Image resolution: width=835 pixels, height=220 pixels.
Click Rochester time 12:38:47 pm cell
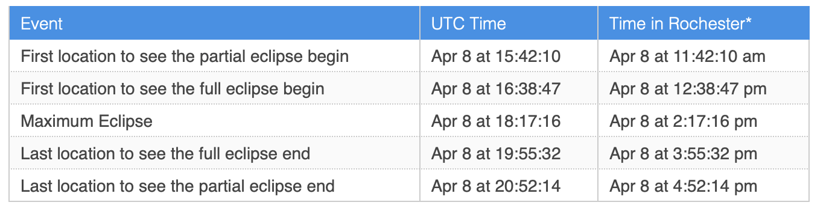tap(703, 89)
